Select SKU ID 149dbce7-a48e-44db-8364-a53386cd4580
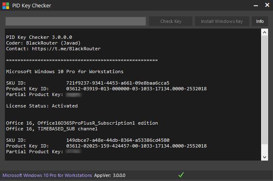The width and height of the screenshot is (273, 181). (118, 140)
